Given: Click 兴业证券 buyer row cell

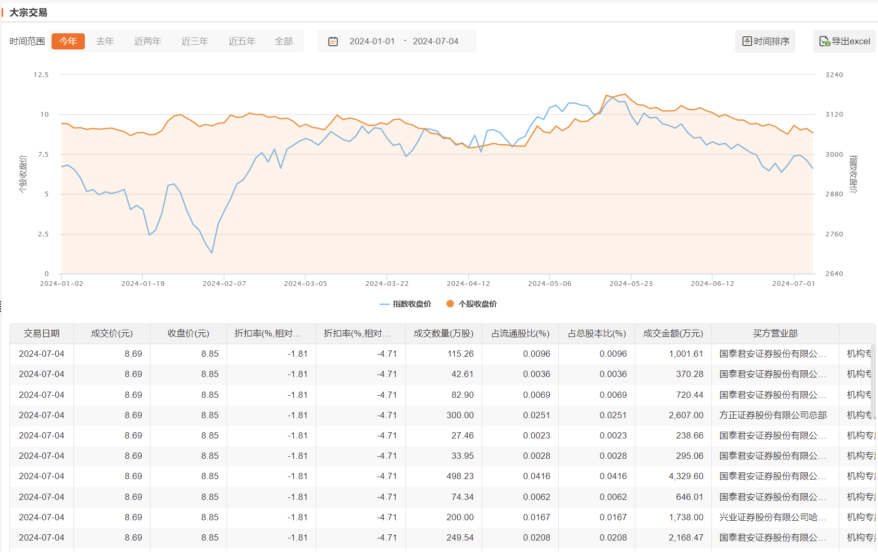Looking at the screenshot, I should 773,517.
